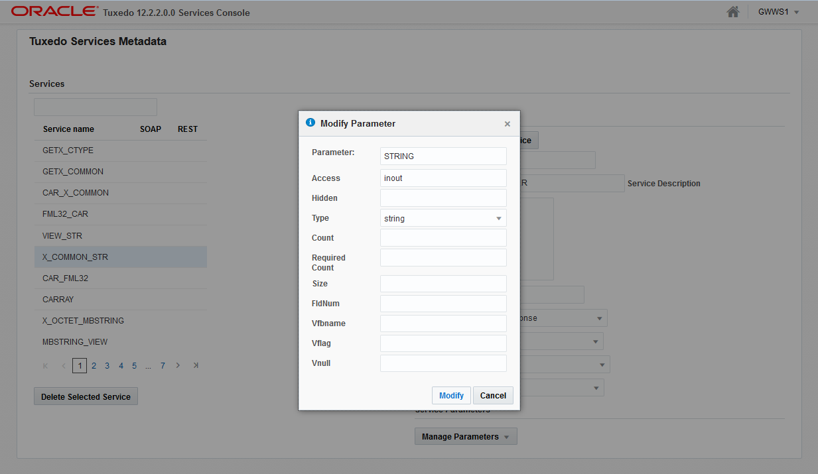Expand the Manage Parameters menu
The width and height of the screenshot is (818, 474).
coord(465,437)
